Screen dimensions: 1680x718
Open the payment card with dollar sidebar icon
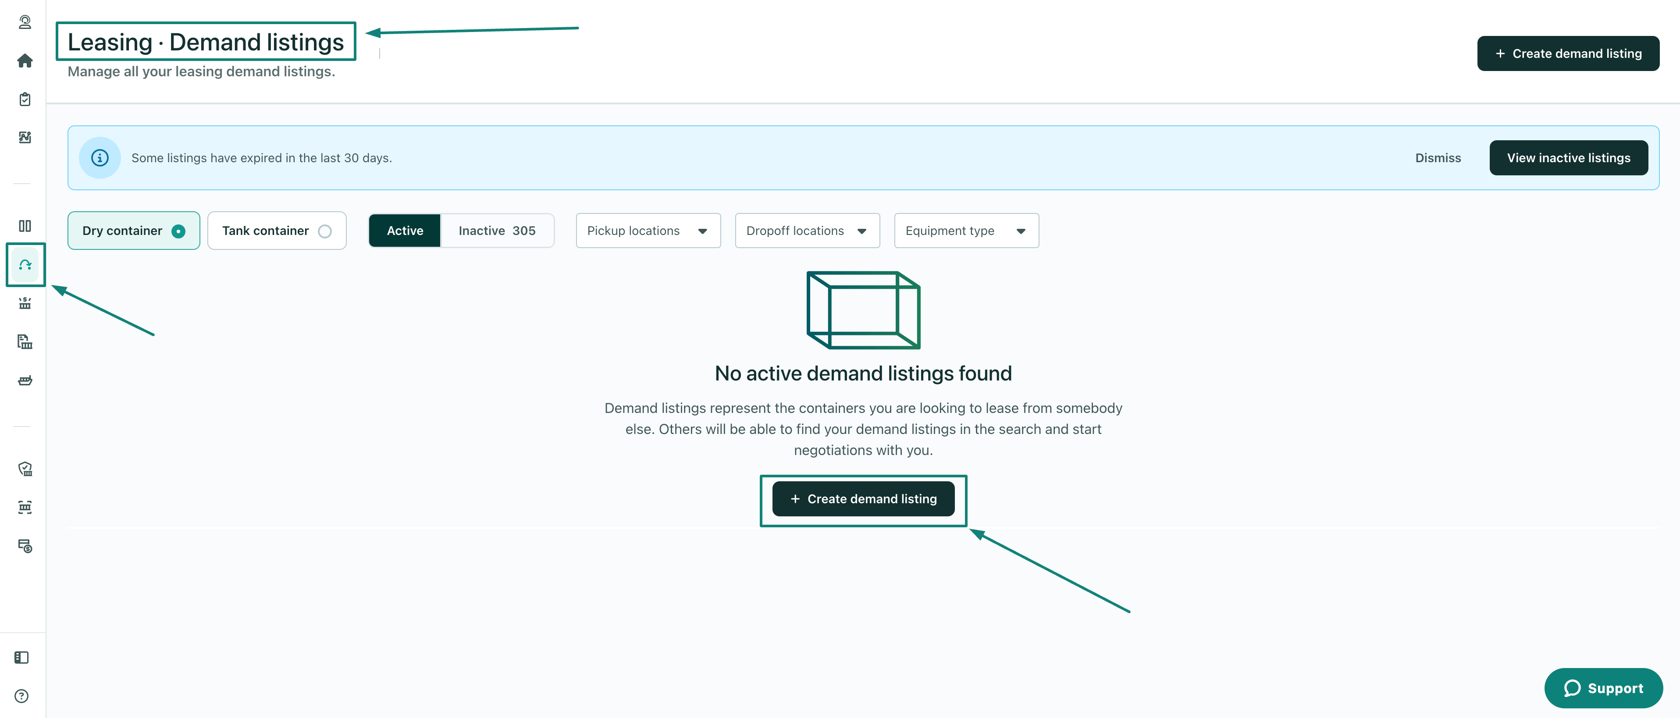(x=25, y=546)
